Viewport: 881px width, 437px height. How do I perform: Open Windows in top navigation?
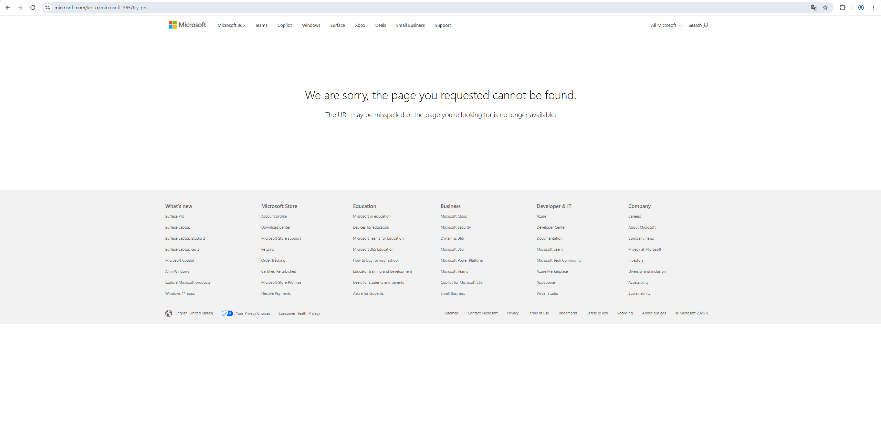click(311, 25)
